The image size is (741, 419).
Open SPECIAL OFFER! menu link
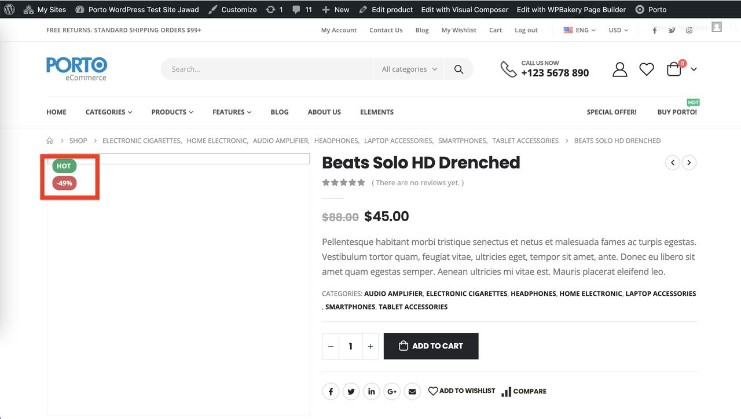pyautogui.click(x=611, y=112)
